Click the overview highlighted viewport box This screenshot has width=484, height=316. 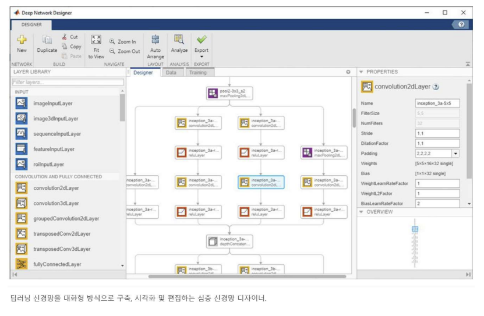[415, 229]
